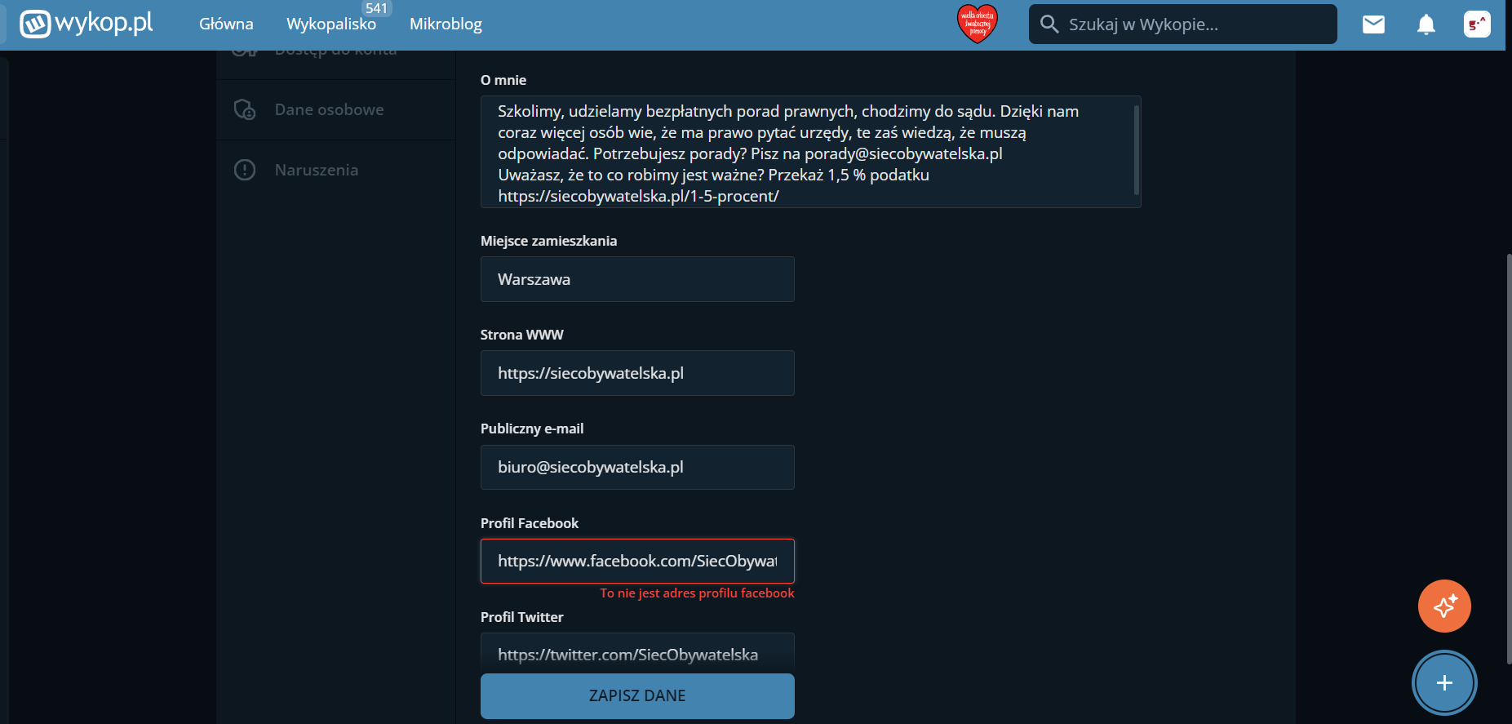The image size is (1512, 724).
Task: Click the O mnie text area
Action: tap(808, 152)
